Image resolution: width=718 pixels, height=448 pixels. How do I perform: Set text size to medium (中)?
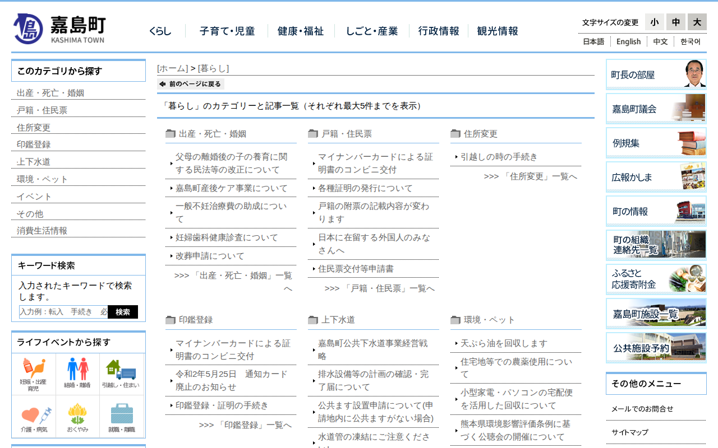click(x=676, y=22)
